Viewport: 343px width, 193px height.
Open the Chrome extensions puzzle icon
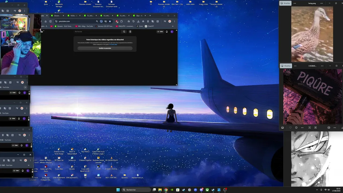point(121,21)
